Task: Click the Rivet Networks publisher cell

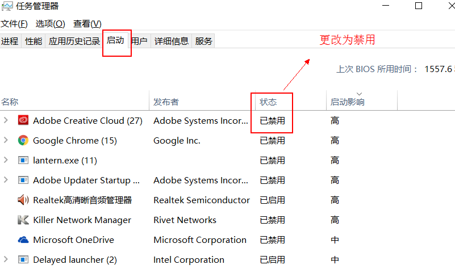Action: (x=185, y=220)
